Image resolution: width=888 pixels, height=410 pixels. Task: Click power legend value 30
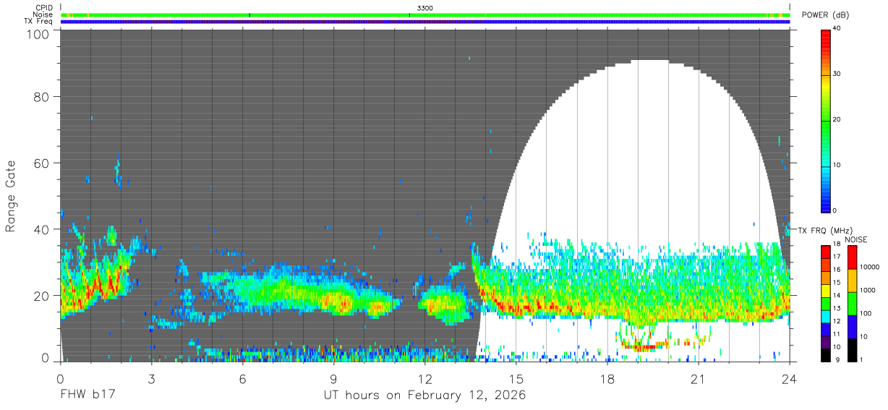coord(837,74)
